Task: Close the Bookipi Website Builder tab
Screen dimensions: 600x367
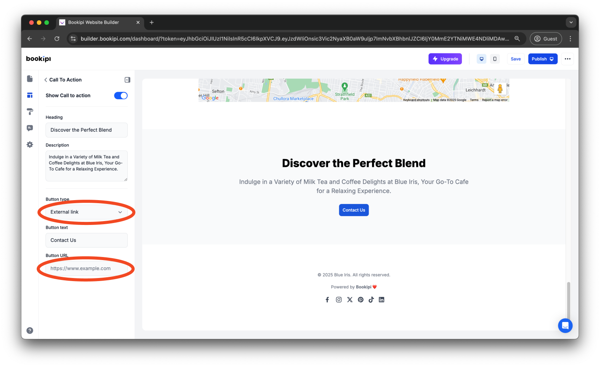Action: point(138,23)
